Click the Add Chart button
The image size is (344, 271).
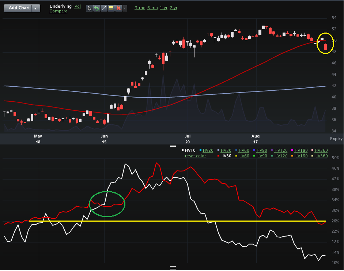(x=19, y=8)
